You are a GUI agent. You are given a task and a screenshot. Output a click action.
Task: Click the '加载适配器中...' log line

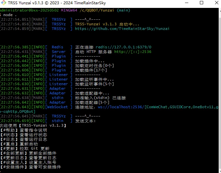point(92,93)
